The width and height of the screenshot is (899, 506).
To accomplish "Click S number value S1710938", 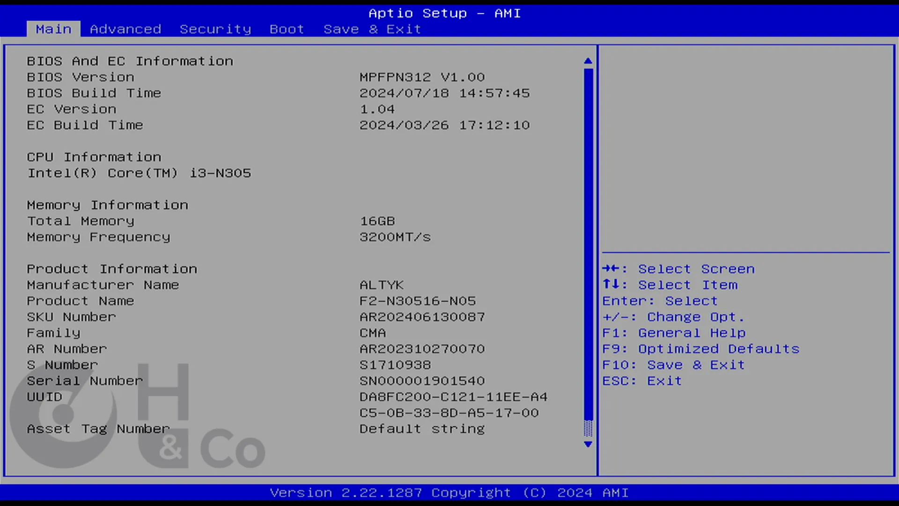I will 395,365.
